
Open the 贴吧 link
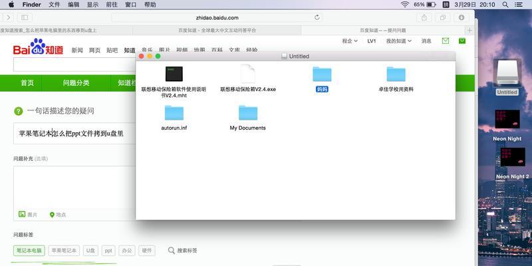(112, 51)
